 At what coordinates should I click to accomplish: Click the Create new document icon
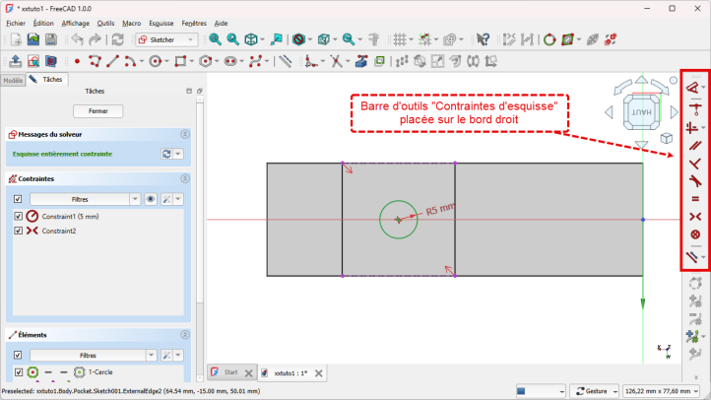click(x=16, y=39)
